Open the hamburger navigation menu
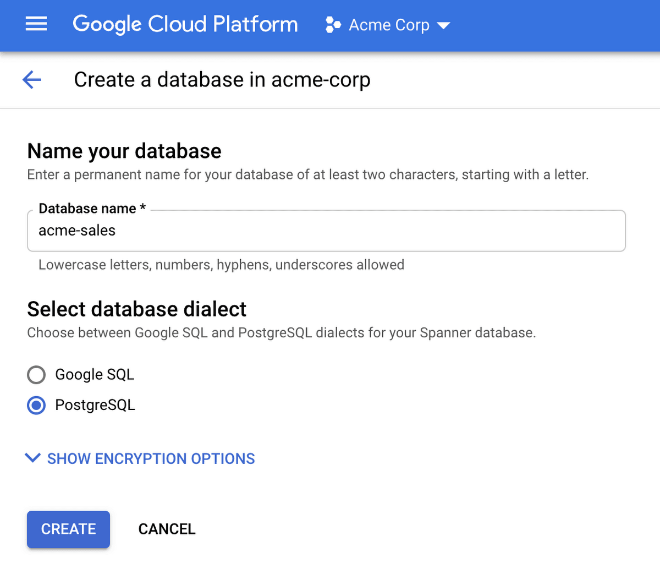660x574 pixels. (36, 24)
